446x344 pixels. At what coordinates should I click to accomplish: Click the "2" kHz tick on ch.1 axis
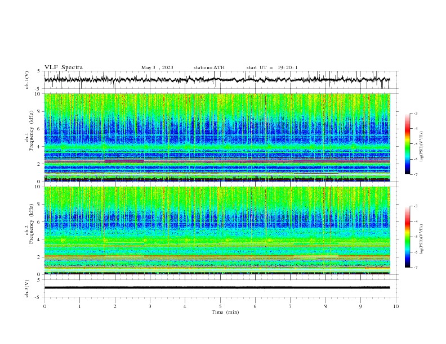[39, 164]
